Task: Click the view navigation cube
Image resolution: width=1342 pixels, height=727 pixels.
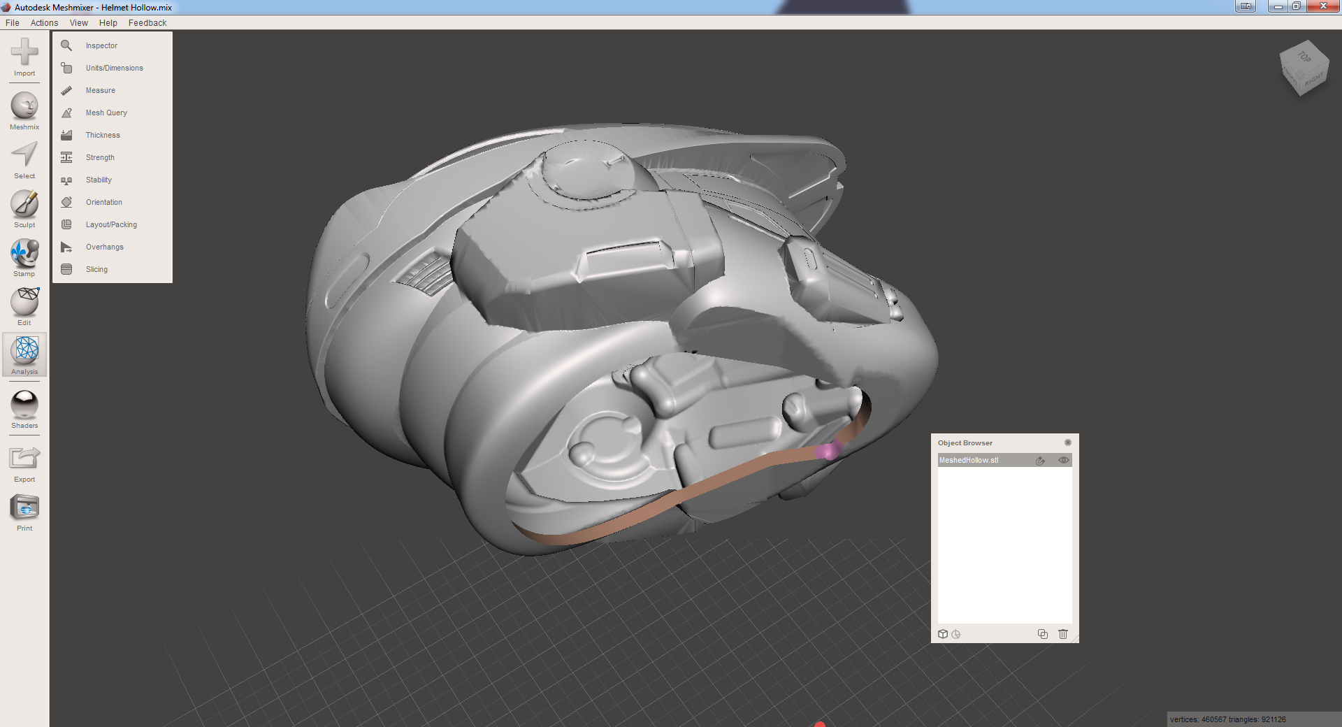Action: pos(1304,68)
